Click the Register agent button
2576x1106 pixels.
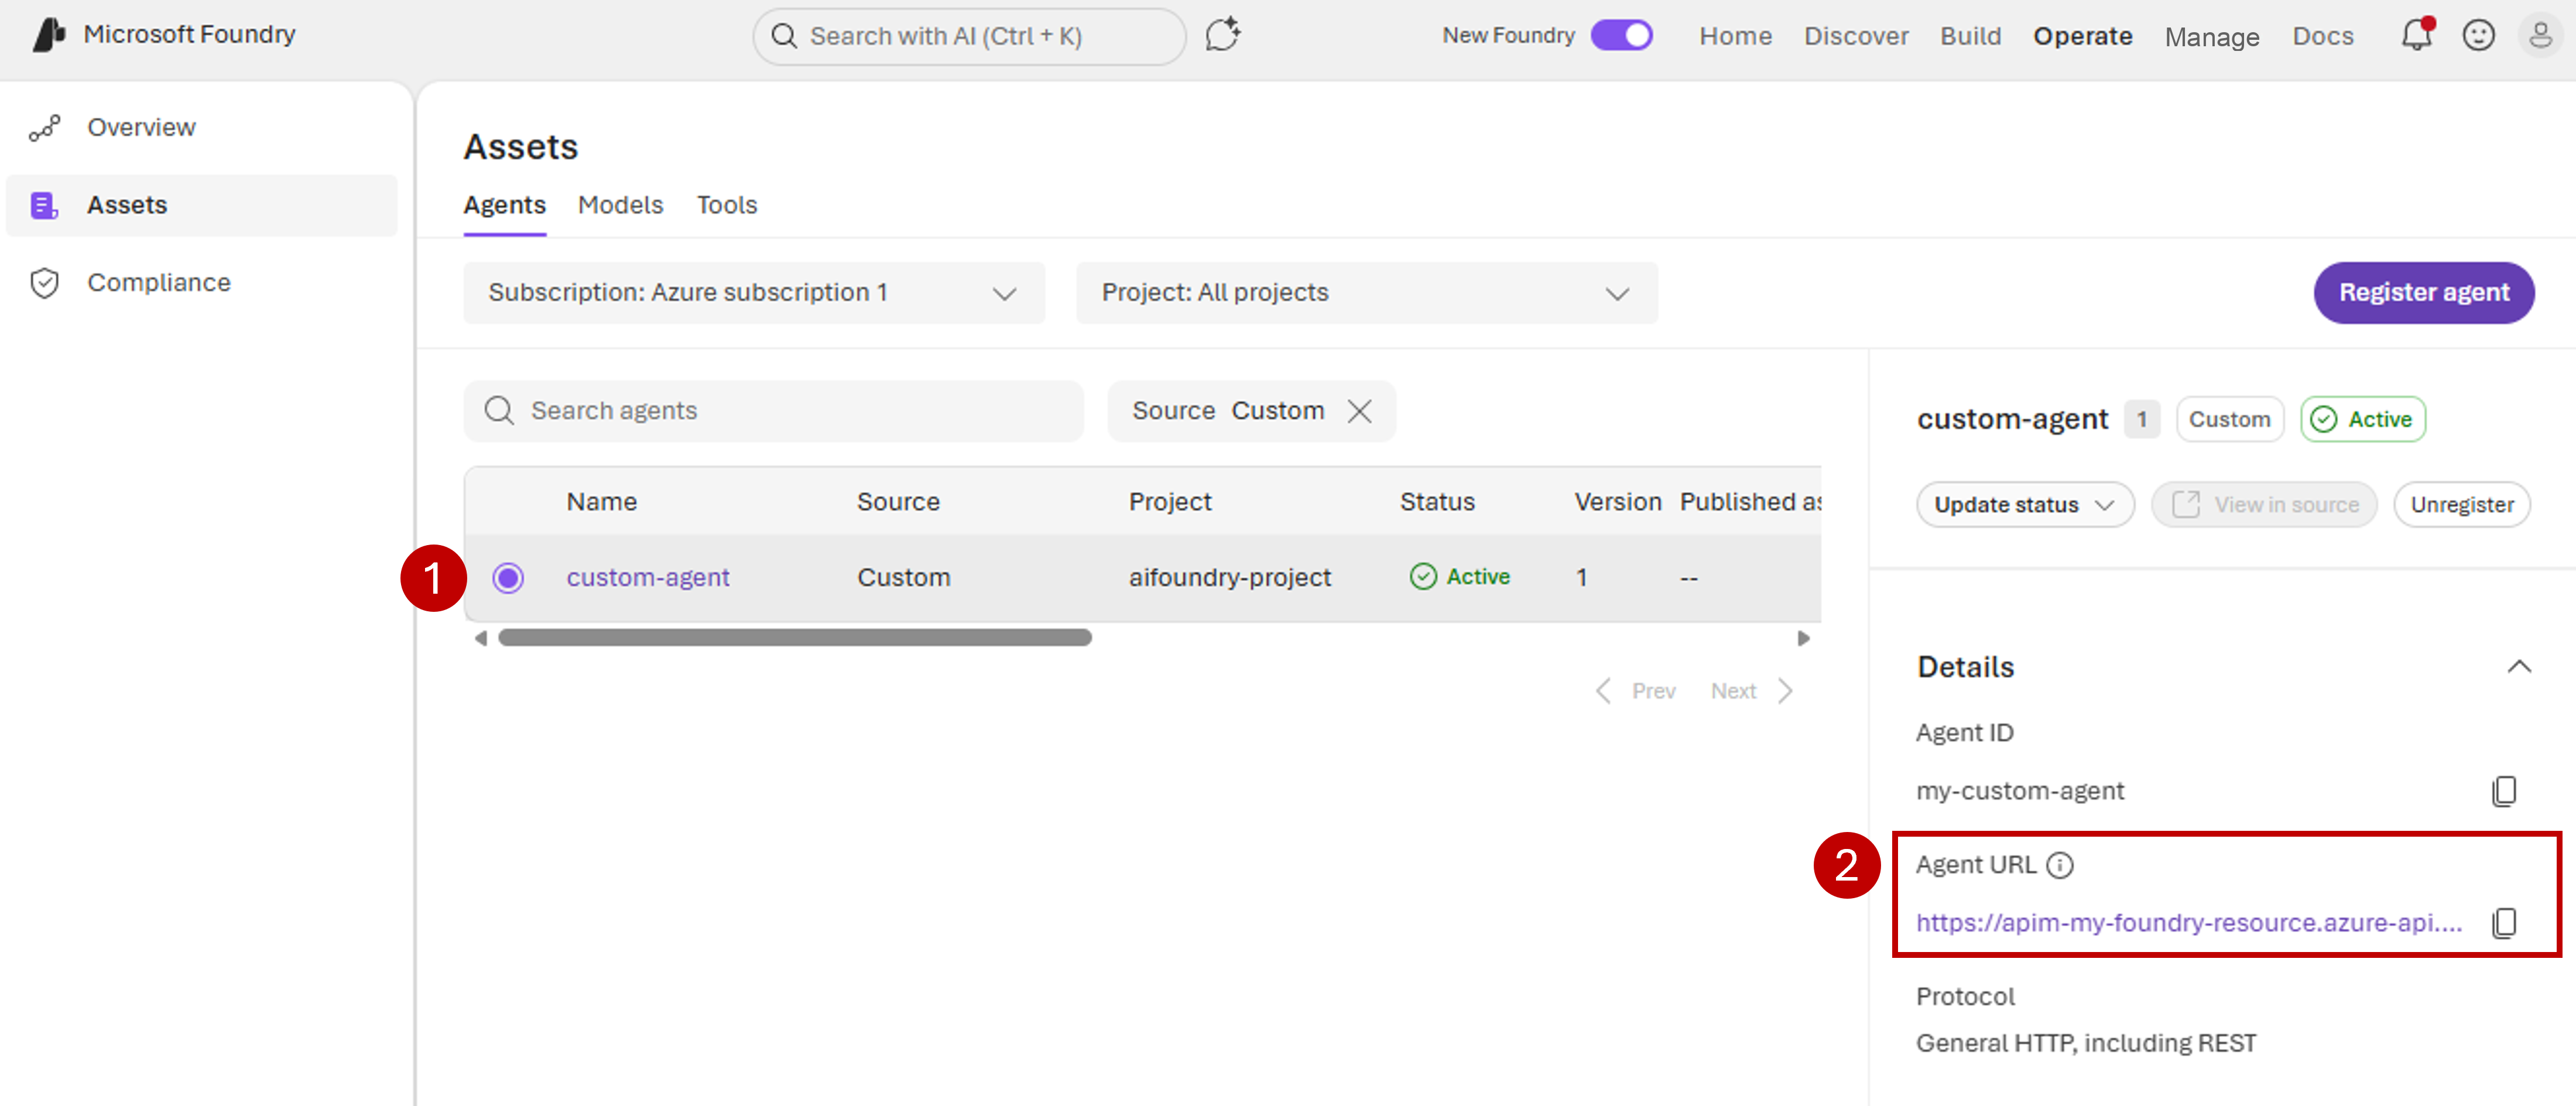coord(2423,293)
